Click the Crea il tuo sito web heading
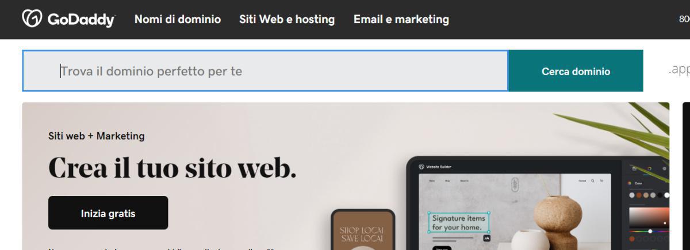The width and height of the screenshot is (690, 250). tap(172, 167)
